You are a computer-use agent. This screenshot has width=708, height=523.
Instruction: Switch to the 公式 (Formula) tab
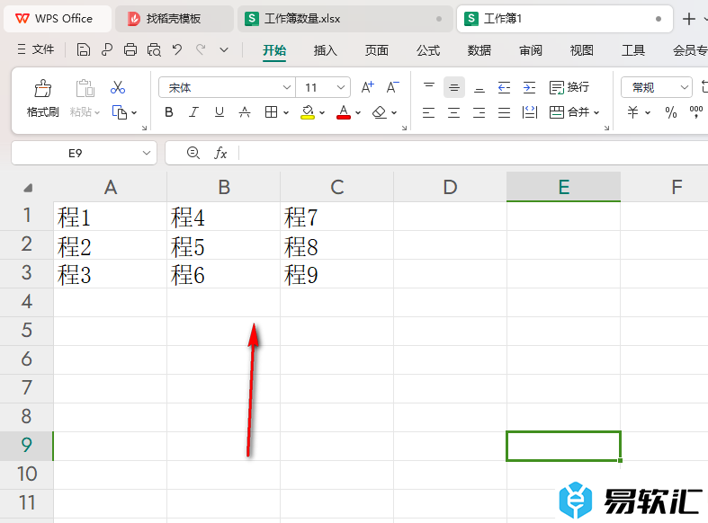point(428,50)
